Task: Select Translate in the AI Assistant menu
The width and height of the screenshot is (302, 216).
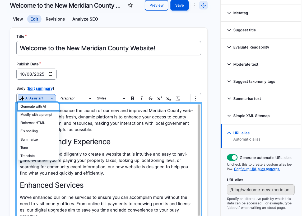Action: pos(27,156)
